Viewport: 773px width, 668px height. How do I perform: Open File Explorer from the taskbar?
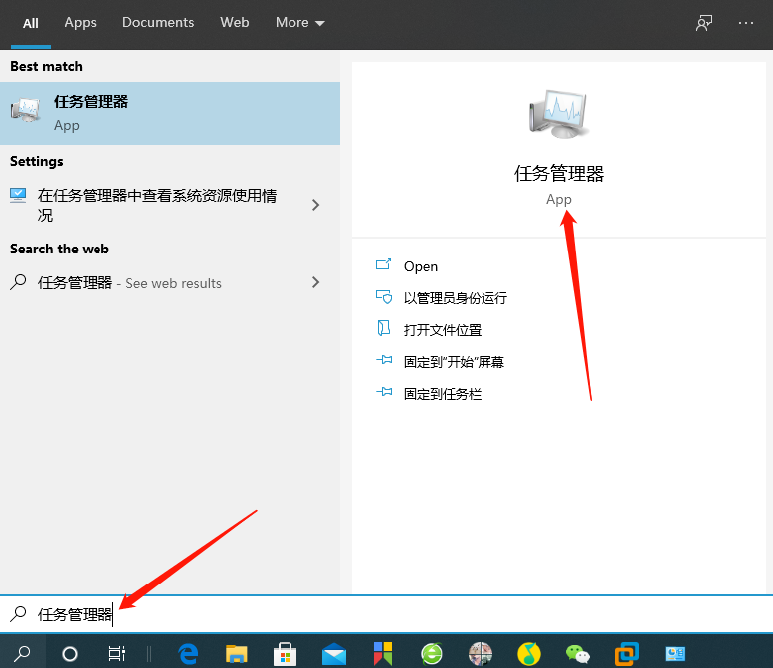[x=236, y=653]
